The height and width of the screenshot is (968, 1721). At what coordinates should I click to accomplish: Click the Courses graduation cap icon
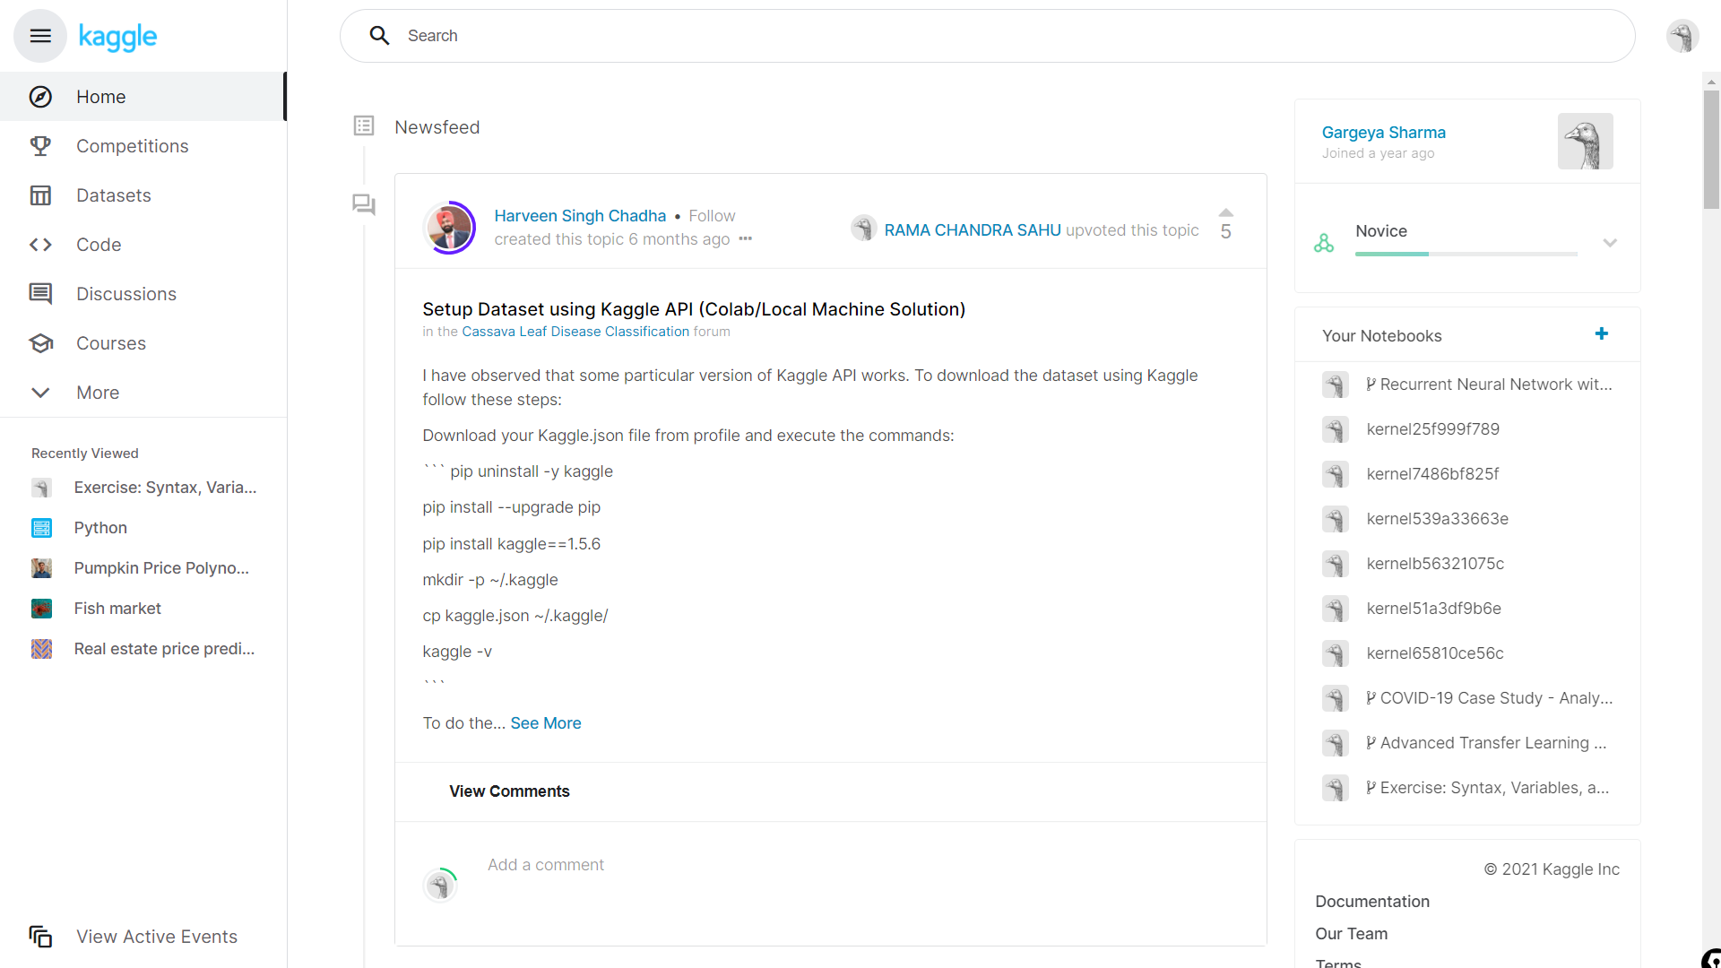click(40, 343)
